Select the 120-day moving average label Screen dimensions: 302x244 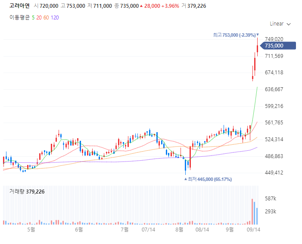[x=55, y=18]
